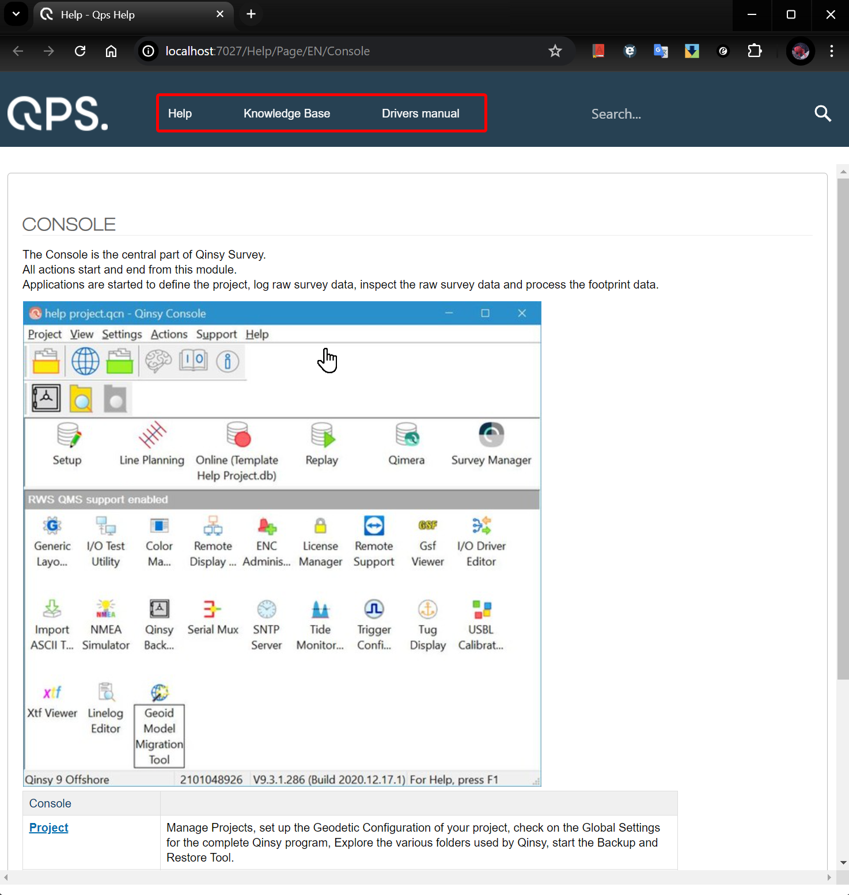Open the red book extension icon
The height and width of the screenshot is (895, 849).
click(598, 51)
